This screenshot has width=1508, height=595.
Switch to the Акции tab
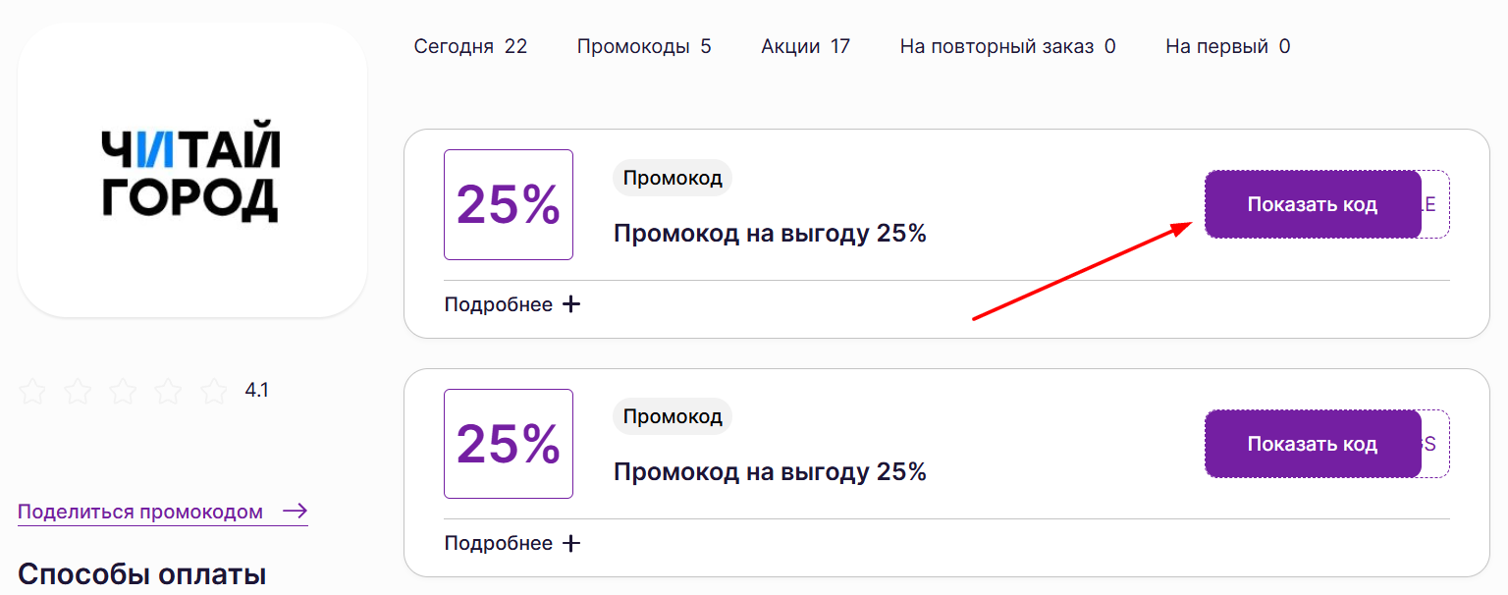pyautogui.click(x=805, y=45)
